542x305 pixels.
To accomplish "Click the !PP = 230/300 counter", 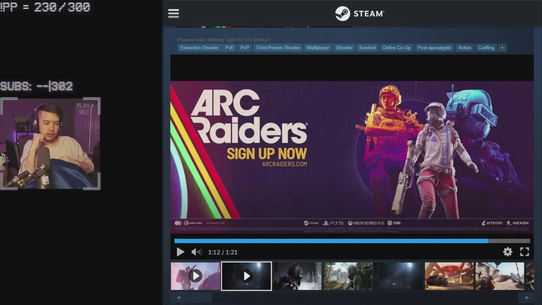I will point(45,7).
